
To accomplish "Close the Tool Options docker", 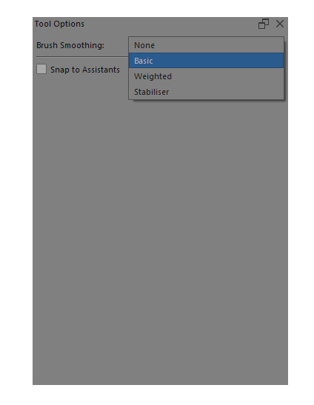I will pos(280,24).
